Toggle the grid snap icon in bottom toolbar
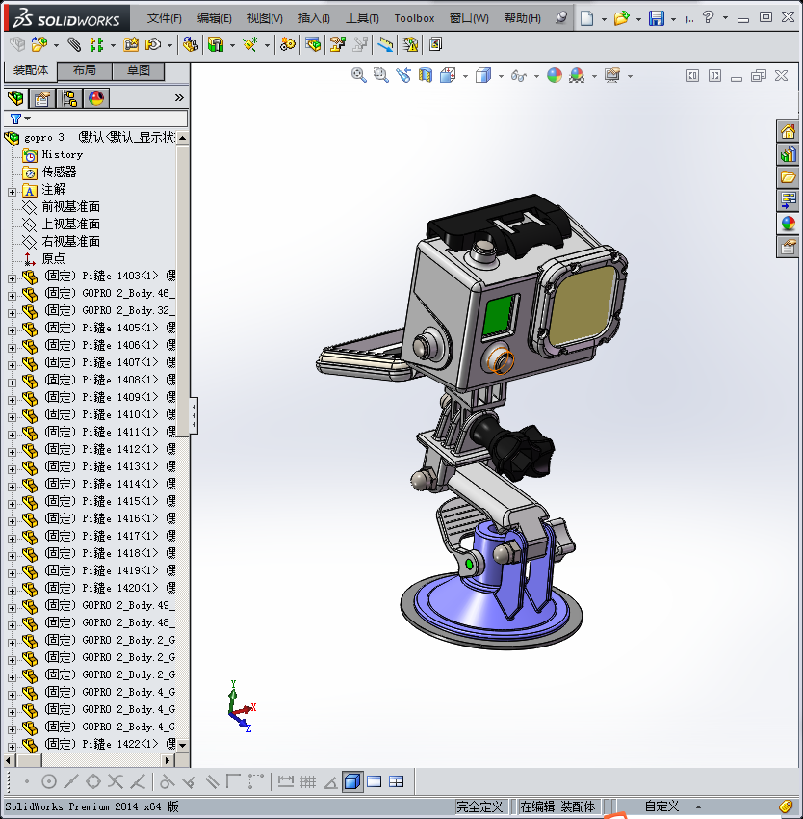 (x=308, y=781)
